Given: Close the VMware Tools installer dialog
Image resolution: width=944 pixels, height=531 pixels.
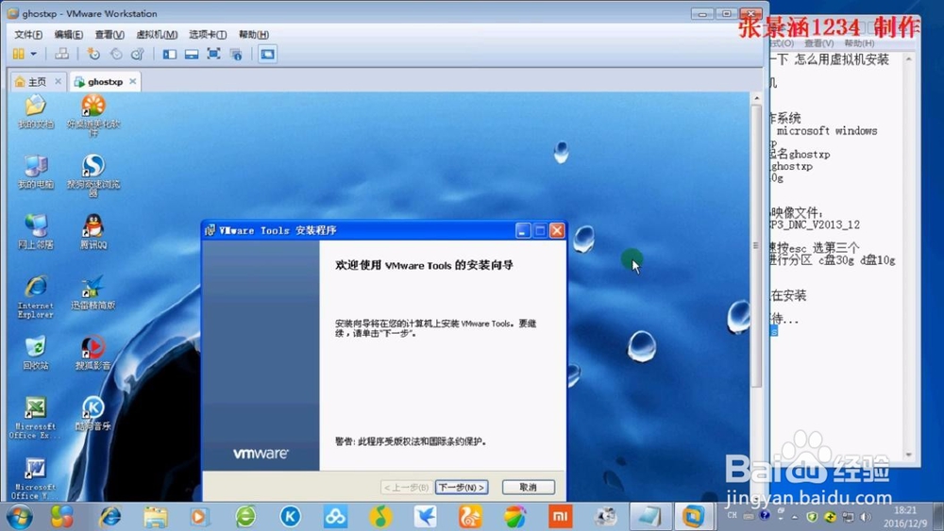Looking at the screenshot, I should click(558, 230).
